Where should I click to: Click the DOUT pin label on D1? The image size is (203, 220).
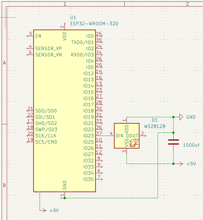point(132,136)
